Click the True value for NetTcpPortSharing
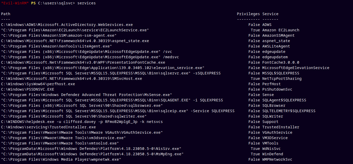Screen dimensions: 353x164 point(255,79)
